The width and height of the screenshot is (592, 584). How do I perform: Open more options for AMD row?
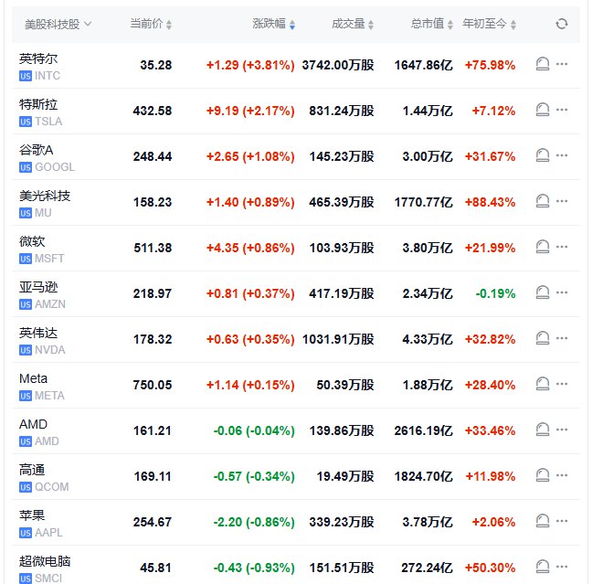(x=562, y=430)
